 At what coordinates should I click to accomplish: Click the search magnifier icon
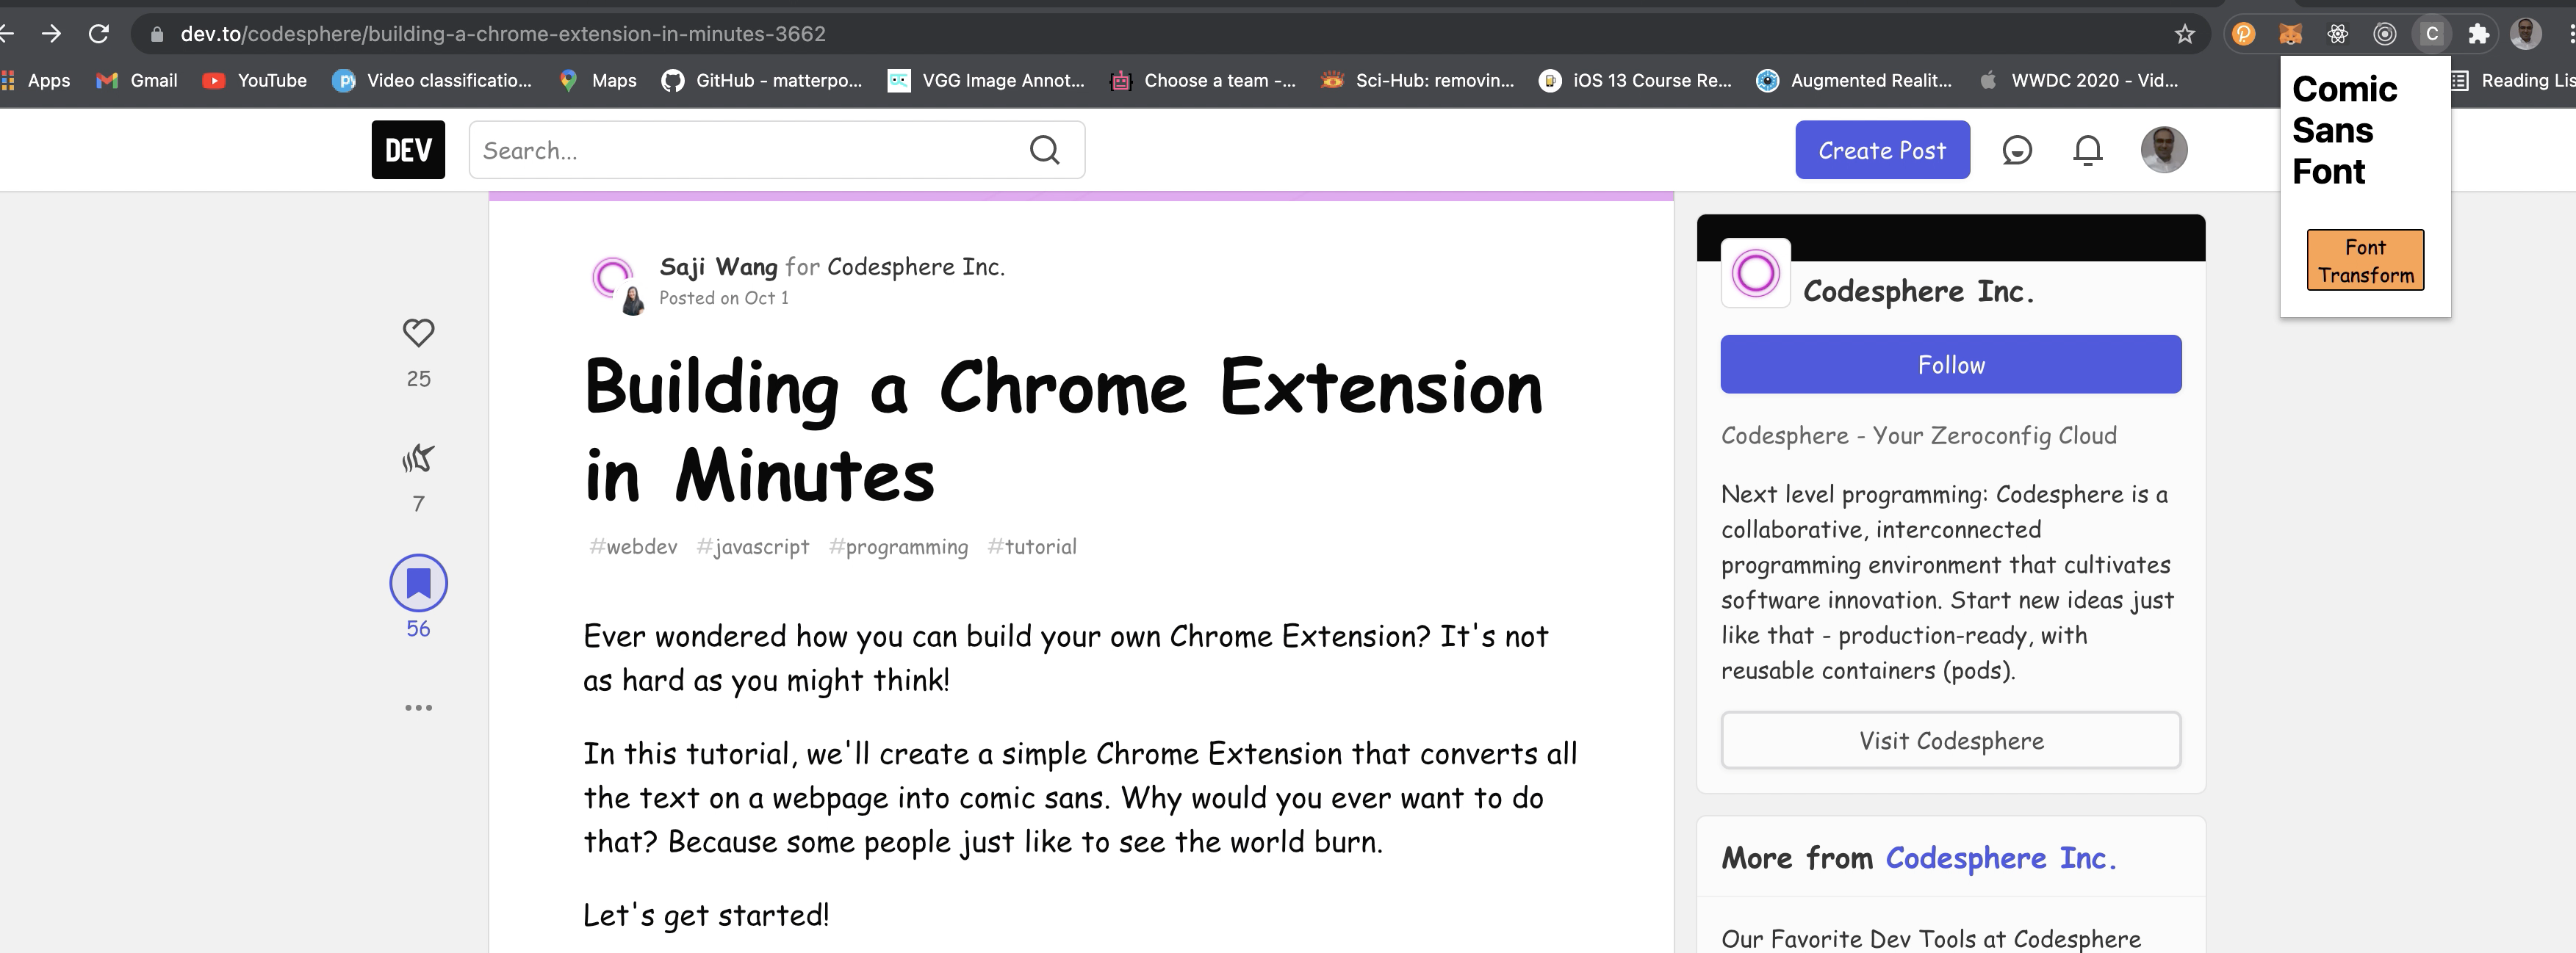[x=1044, y=150]
